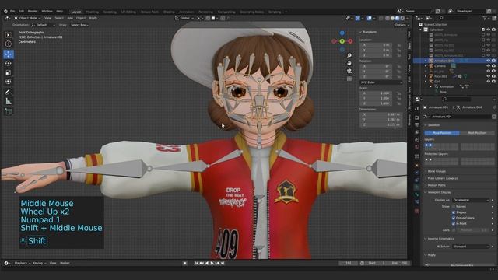This screenshot has width=498, height=280.
Task: Click the Blender logo menu icon
Action: click(5, 11)
